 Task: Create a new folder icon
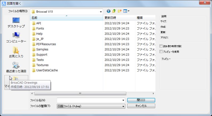pyautogui.click(x=119, y=11)
